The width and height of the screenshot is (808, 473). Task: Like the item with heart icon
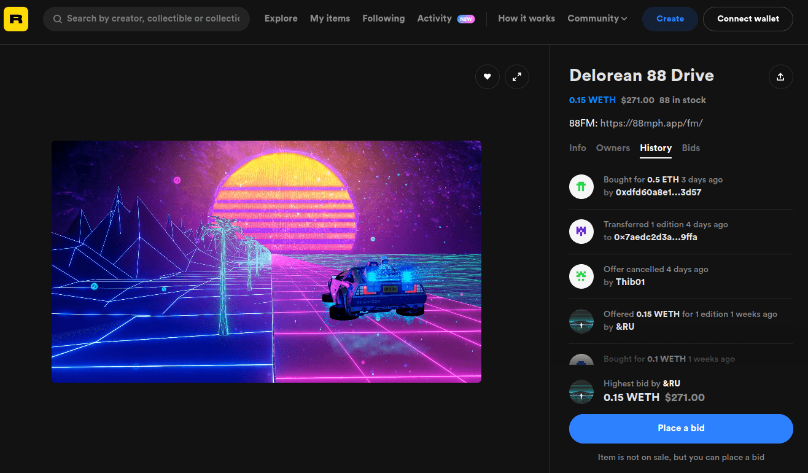pos(487,77)
